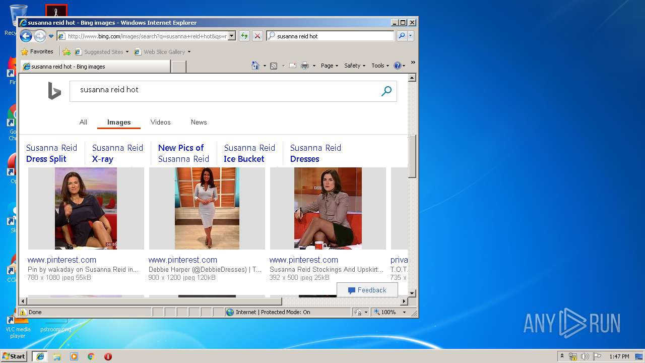Click the Print icon
Image resolution: width=645 pixels, height=363 pixels.
(x=305, y=66)
